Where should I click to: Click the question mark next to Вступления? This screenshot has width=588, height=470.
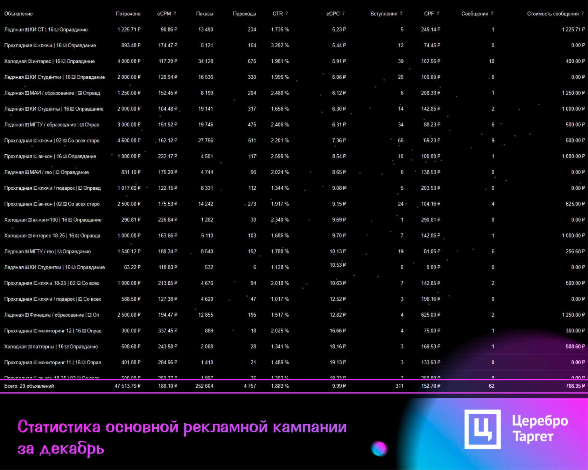click(401, 13)
